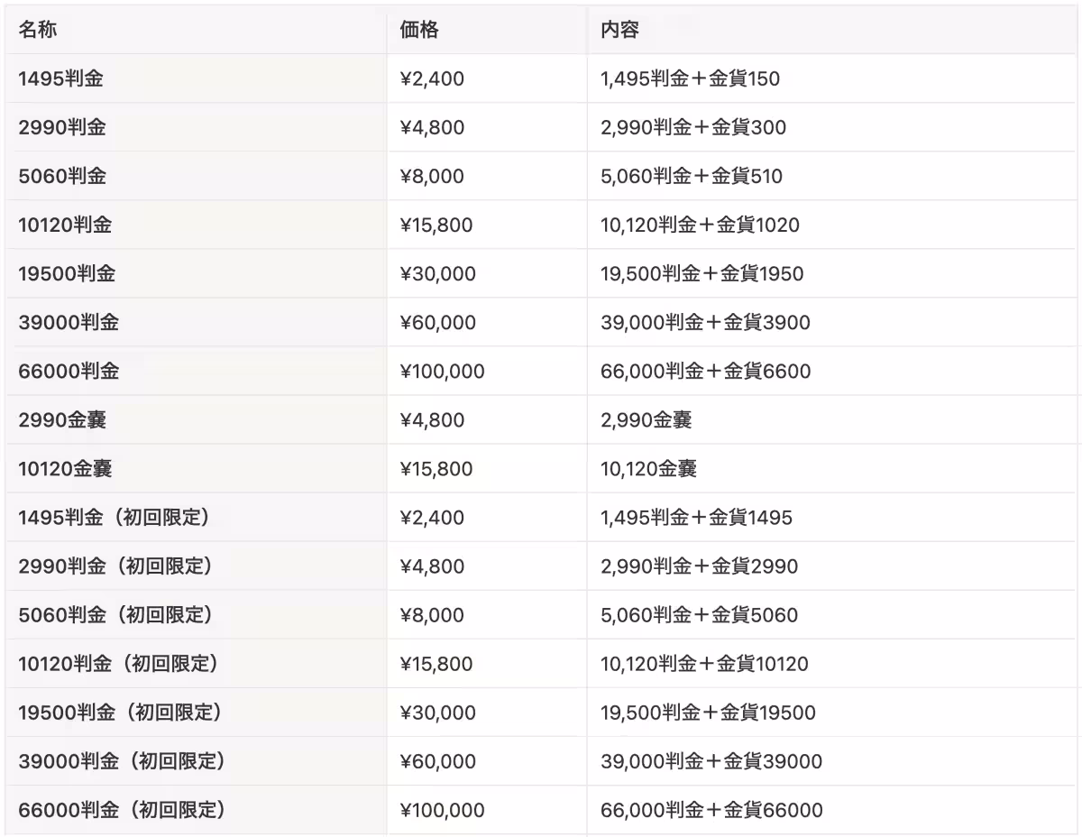Click content cell 39,000判金＋金貨3900
The height and width of the screenshot is (837, 1082).
pyautogui.click(x=705, y=322)
